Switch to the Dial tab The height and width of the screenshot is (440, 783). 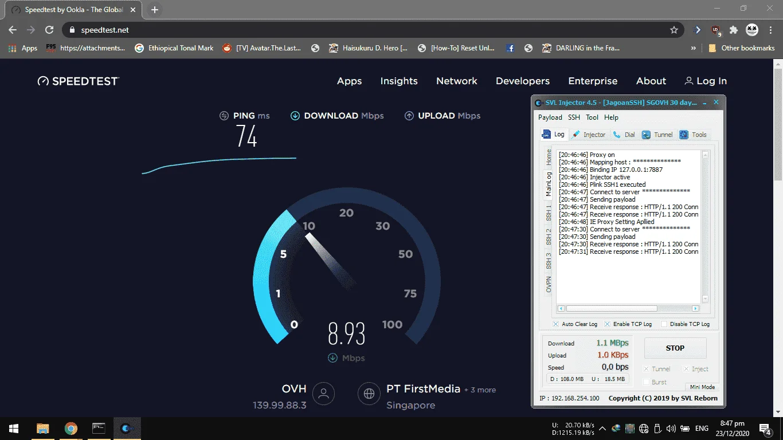[624, 135]
